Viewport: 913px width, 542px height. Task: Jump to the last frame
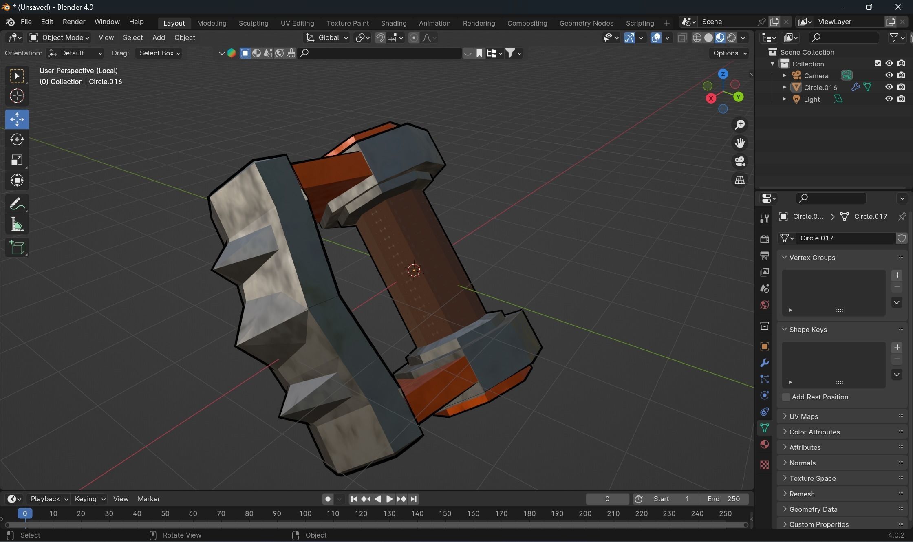(413, 499)
